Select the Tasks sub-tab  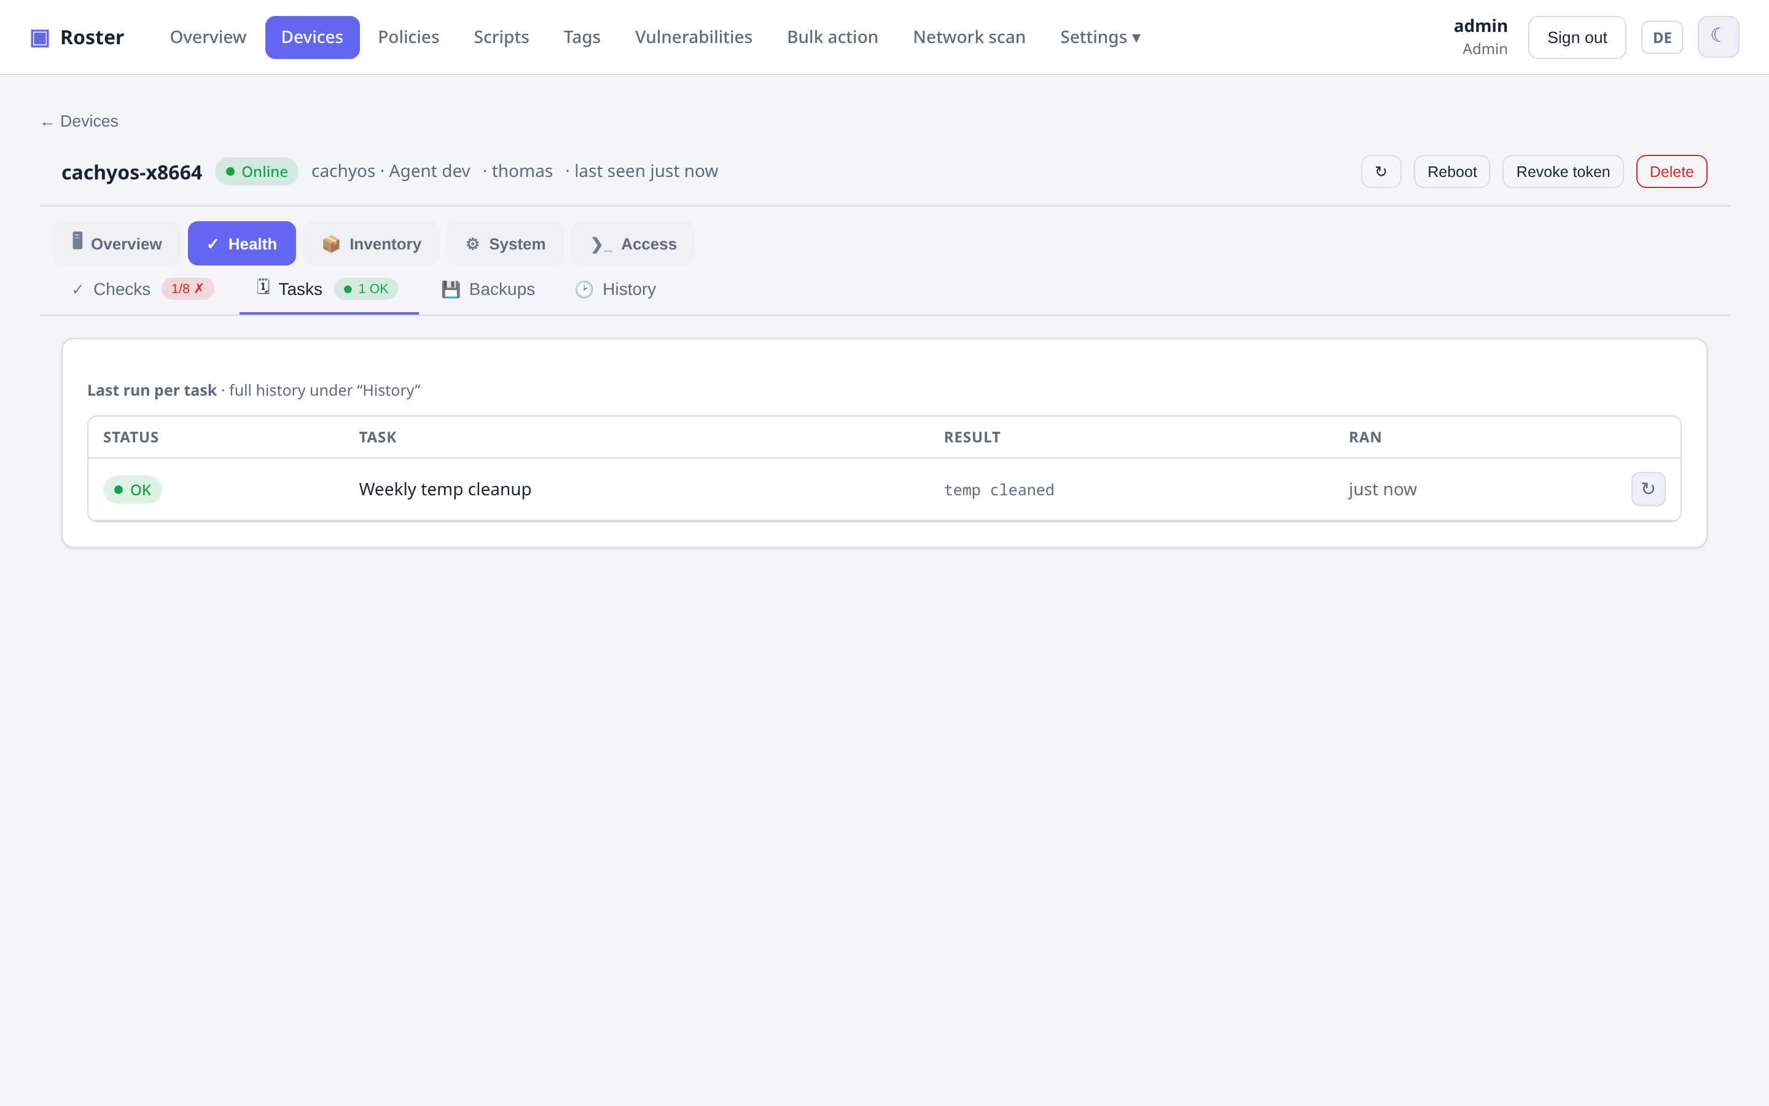coord(329,289)
